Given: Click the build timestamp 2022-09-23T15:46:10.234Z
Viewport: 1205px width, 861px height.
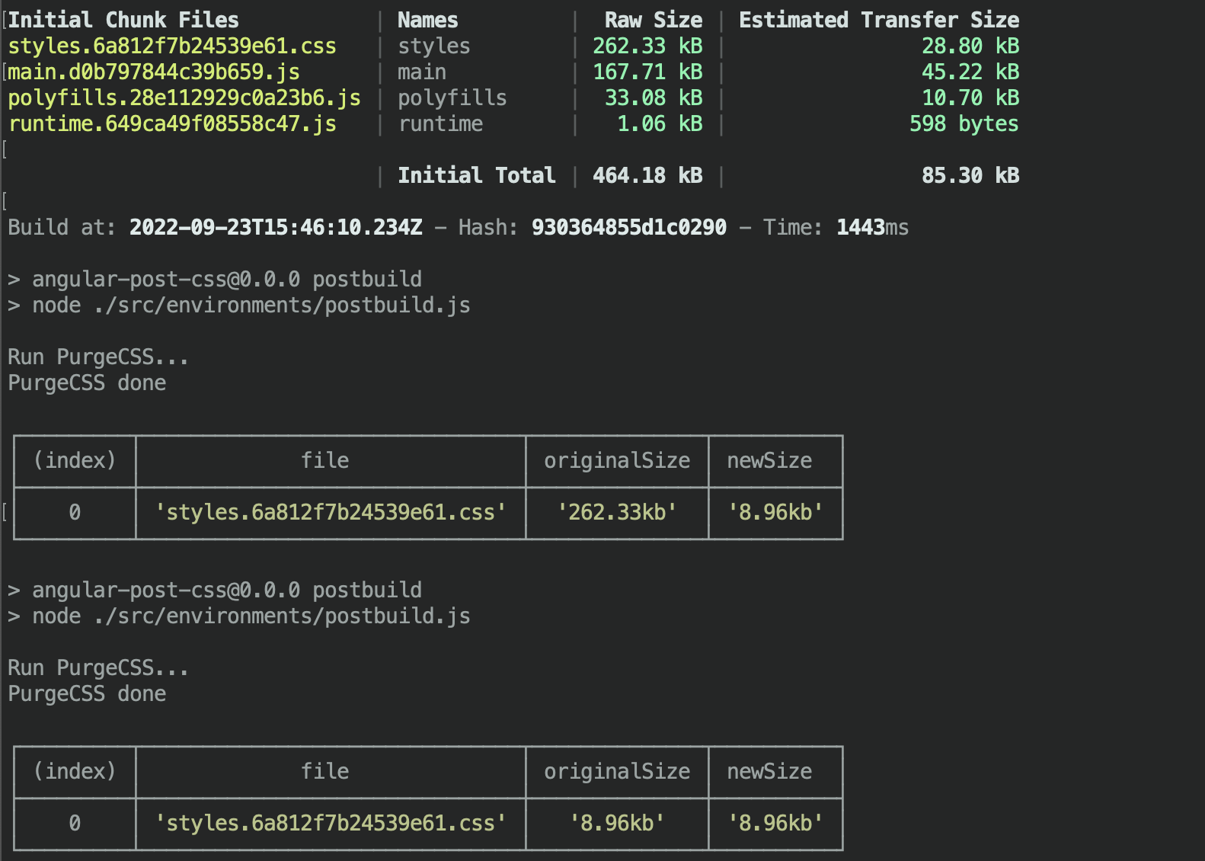Looking at the screenshot, I should (x=276, y=228).
